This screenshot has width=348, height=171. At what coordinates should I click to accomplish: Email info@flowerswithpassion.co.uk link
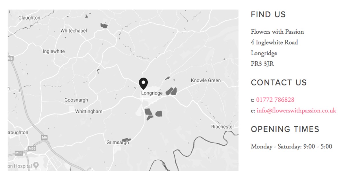coord(296,111)
